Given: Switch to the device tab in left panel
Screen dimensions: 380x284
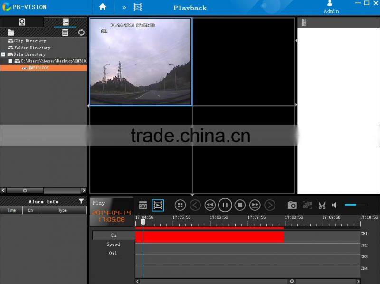Looking at the screenshot, I should click(22, 22).
